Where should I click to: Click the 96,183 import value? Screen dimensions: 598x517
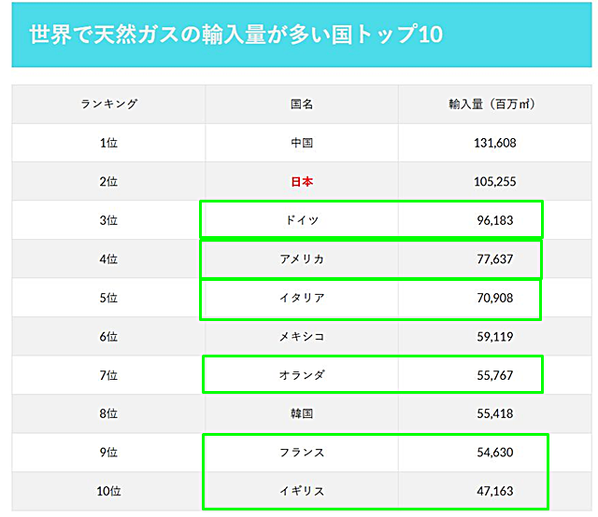(x=495, y=220)
